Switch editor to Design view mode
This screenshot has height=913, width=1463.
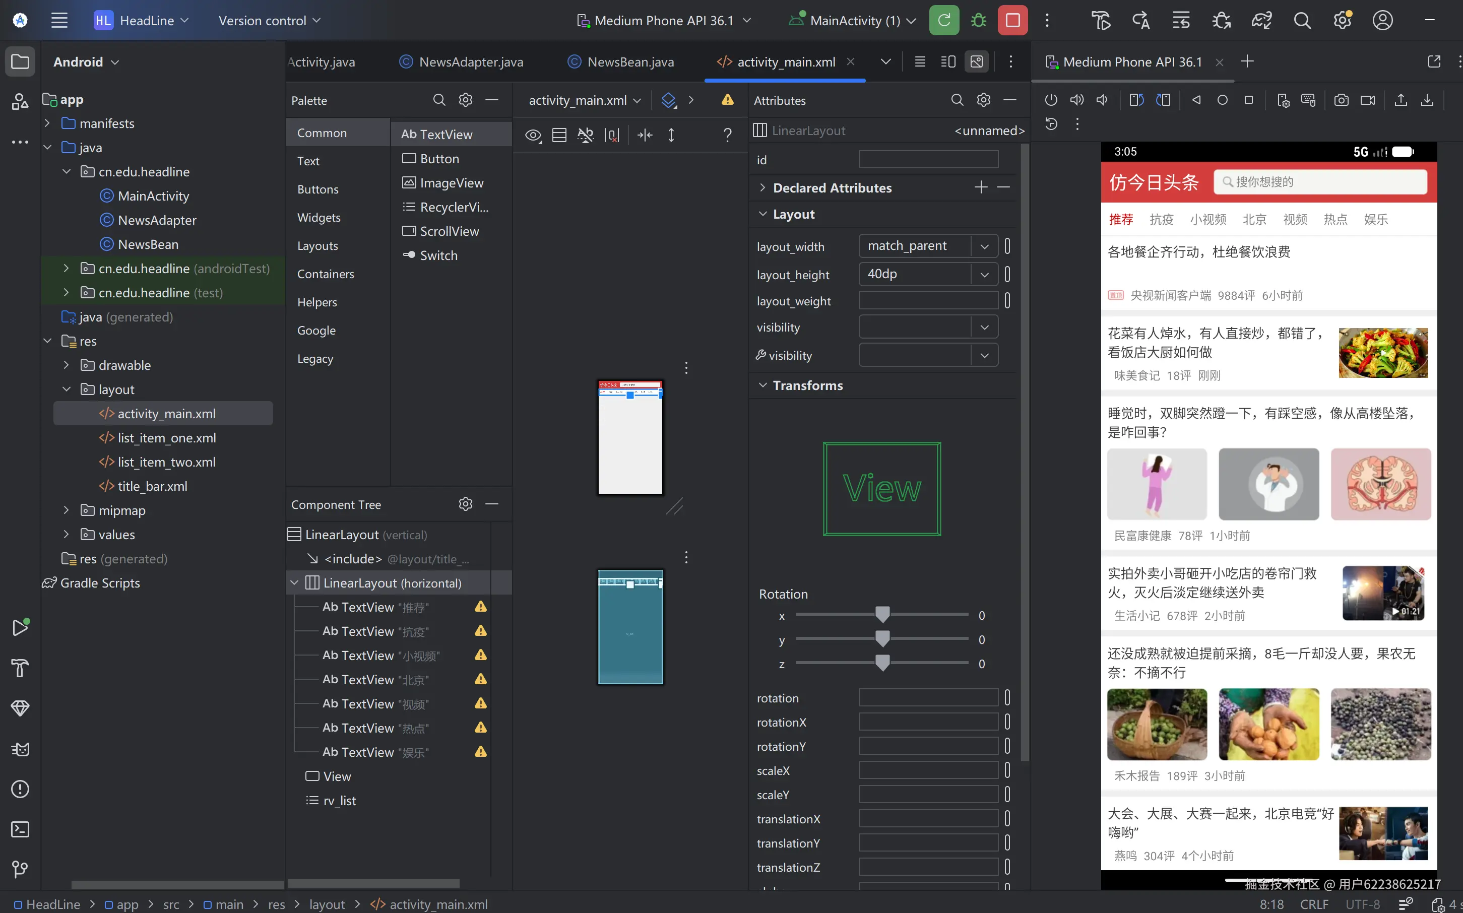(976, 61)
